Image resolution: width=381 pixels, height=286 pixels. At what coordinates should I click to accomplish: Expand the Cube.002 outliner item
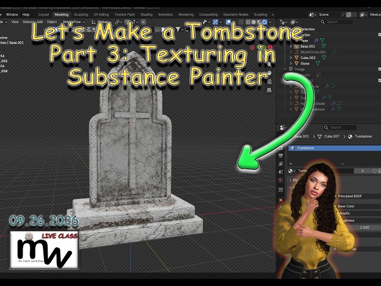[x=291, y=58]
